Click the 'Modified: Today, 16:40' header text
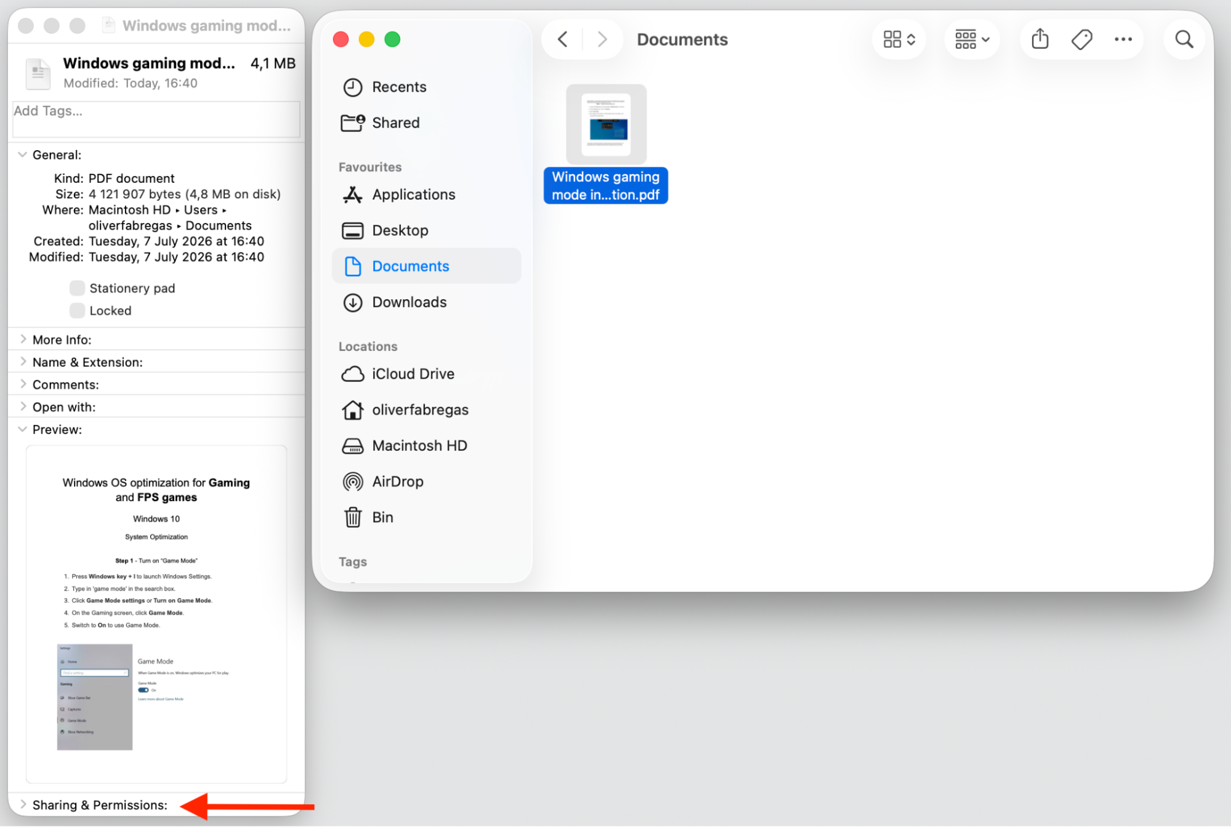 131,83
